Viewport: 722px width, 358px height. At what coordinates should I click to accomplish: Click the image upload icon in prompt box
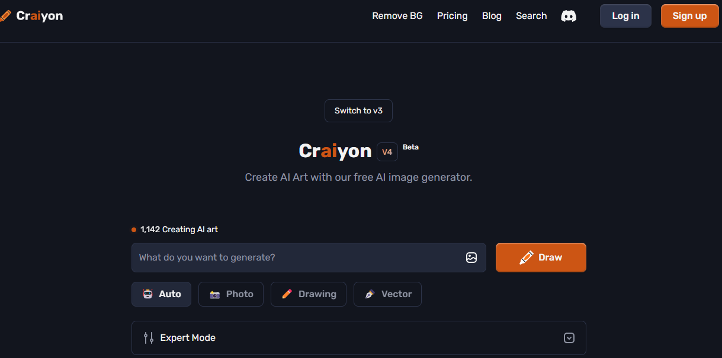tap(471, 258)
